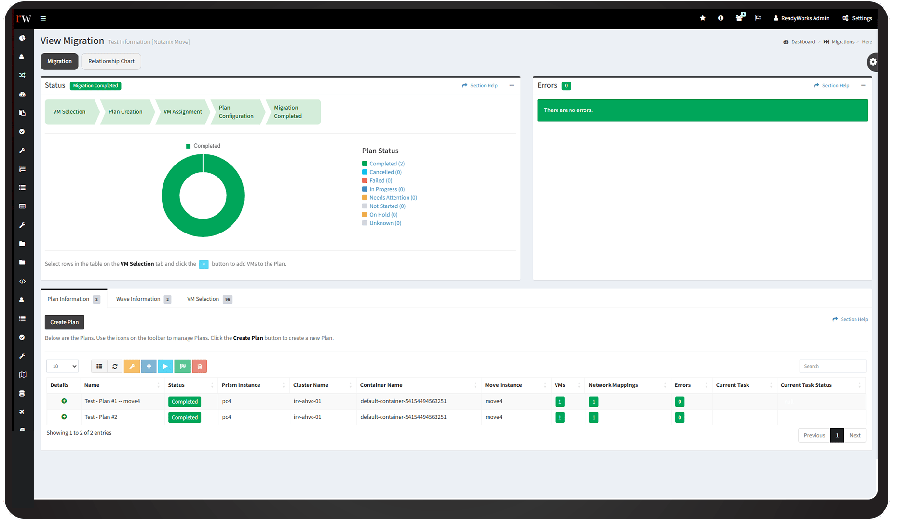This screenshot has width=897, height=521.
Task: Select the code editor icon in the left sidebar
Action: 22,281
